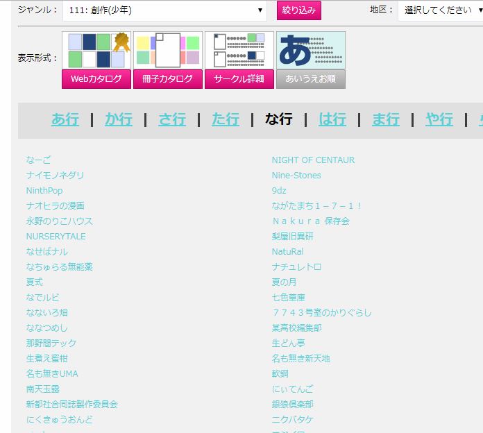Switch to the あ行 index tab
This screenshot has width=483, height=433.
click(65, 119)
